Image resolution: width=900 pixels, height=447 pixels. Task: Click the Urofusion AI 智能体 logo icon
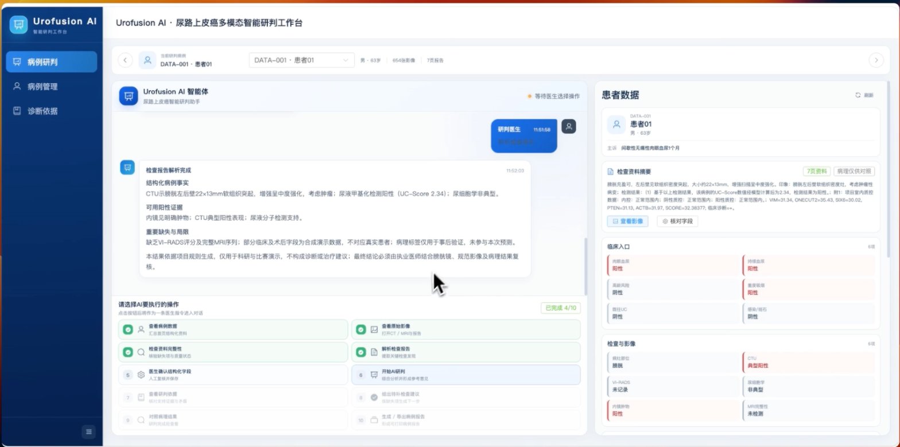(x=129, y=96)
